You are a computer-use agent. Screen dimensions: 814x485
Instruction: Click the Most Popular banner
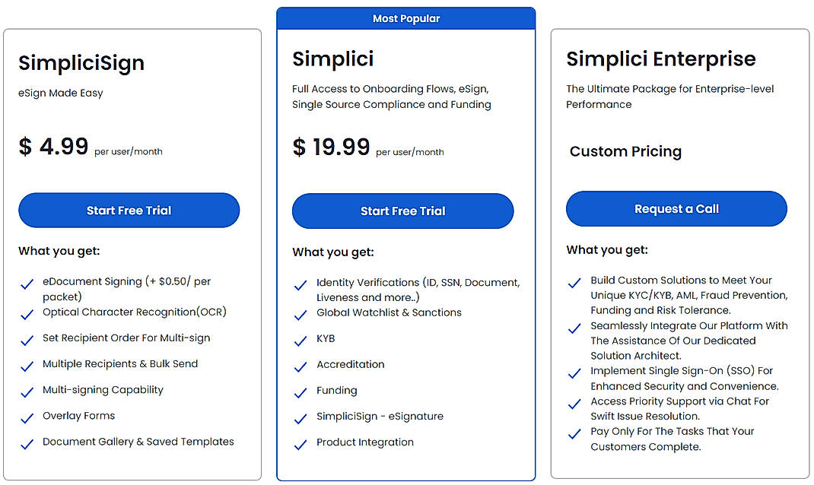(x=405, y=17)
